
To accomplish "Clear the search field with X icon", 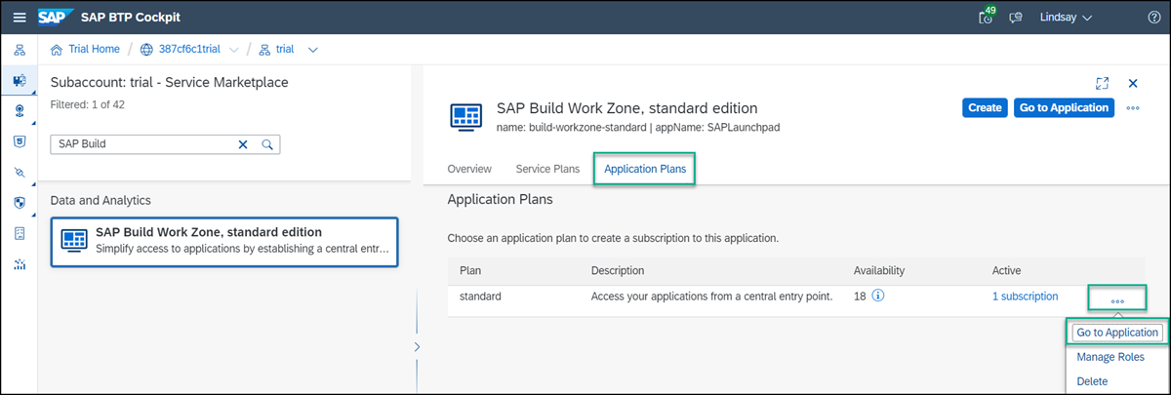I will click(x=243, y=144).
